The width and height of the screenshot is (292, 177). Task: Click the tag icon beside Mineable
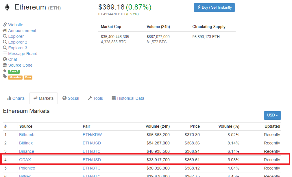(x=5, y=76)
